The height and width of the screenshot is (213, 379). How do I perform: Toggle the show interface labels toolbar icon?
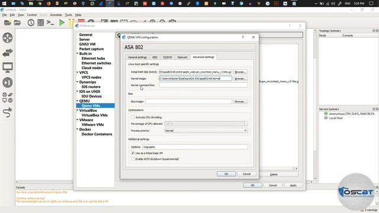pyautogui.click(x=41, y=22)
